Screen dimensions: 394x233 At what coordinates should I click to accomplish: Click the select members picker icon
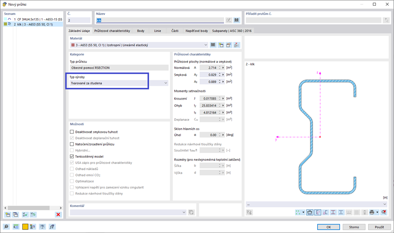coord(386,20)
